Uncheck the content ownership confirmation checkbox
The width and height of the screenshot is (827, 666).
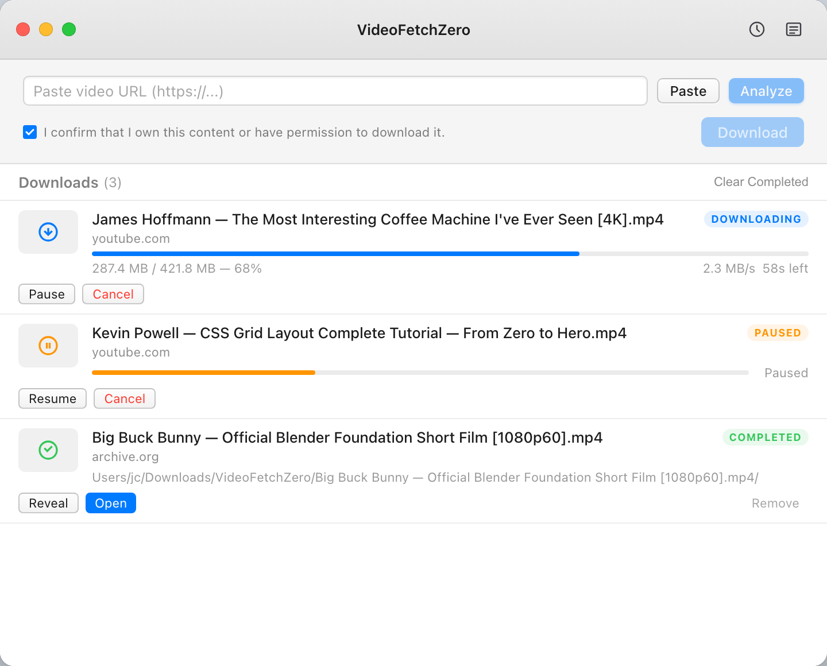tap(30, 132)
